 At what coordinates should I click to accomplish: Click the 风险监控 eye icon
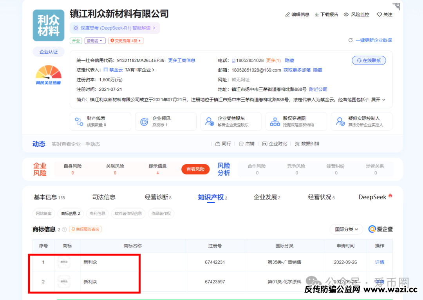[x=346, y=14]
